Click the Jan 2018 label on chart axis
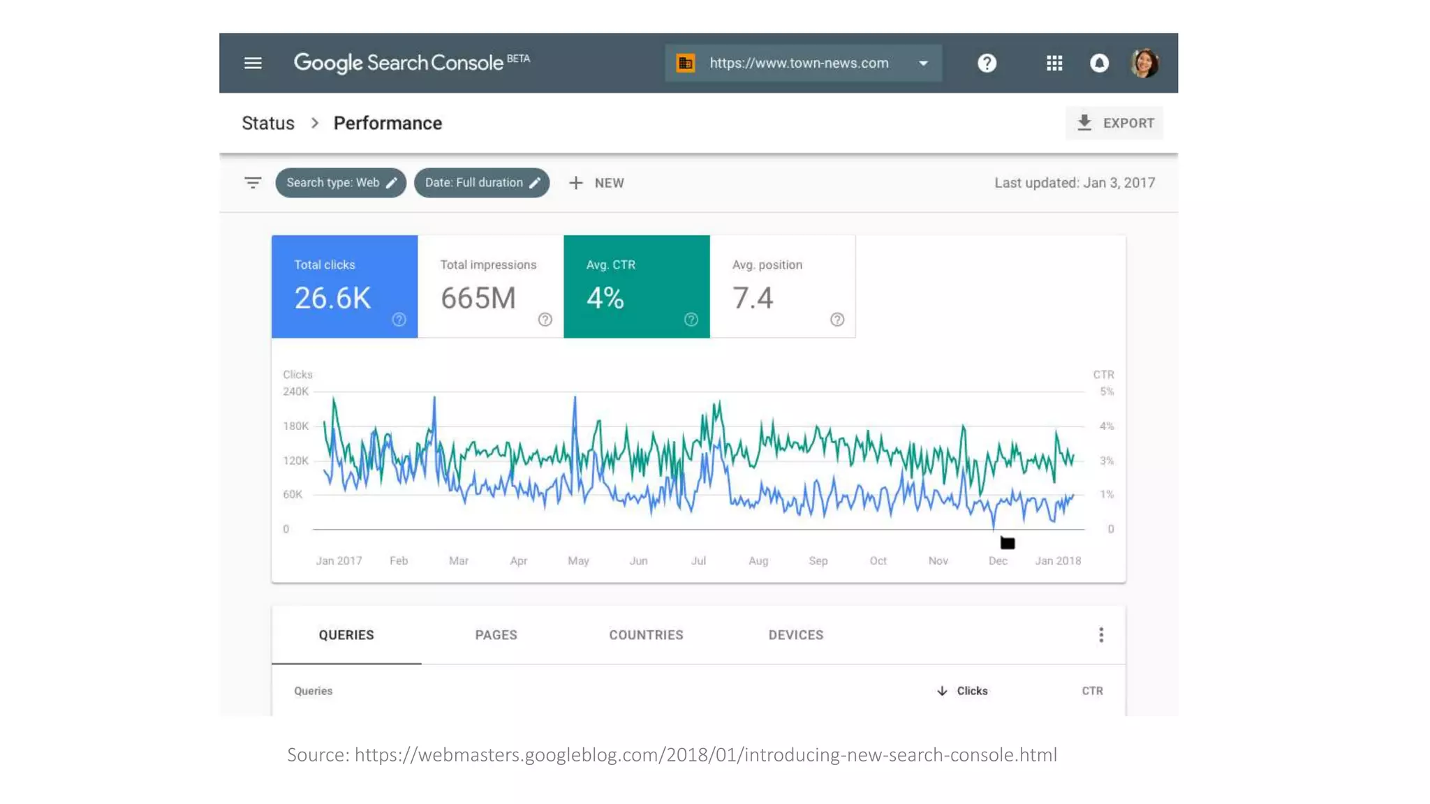1430x804 pixels. tap(1058, 560)
